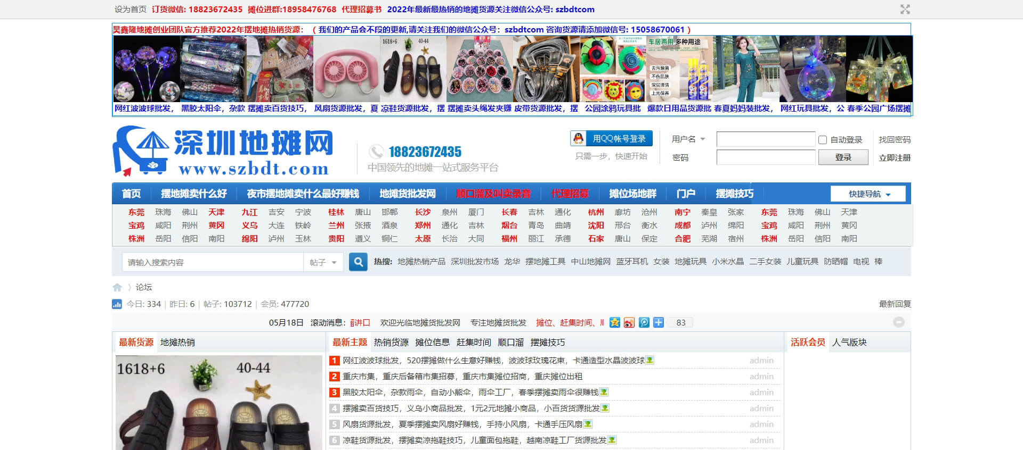Open the 门户 nav item

click(x=686, y=194)
